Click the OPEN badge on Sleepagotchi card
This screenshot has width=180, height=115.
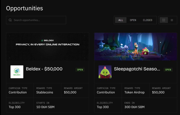[x=168, y=70]
